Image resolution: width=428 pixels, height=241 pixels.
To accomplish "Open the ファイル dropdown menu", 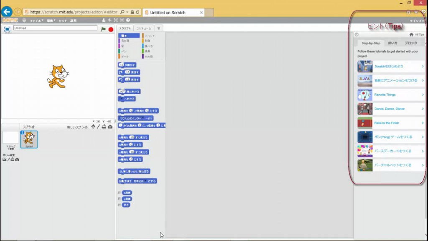I will pyautogui.click(x=37, y=21).
